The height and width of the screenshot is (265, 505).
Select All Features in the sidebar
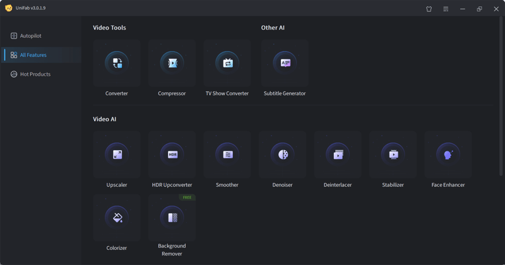click(33, 55)
